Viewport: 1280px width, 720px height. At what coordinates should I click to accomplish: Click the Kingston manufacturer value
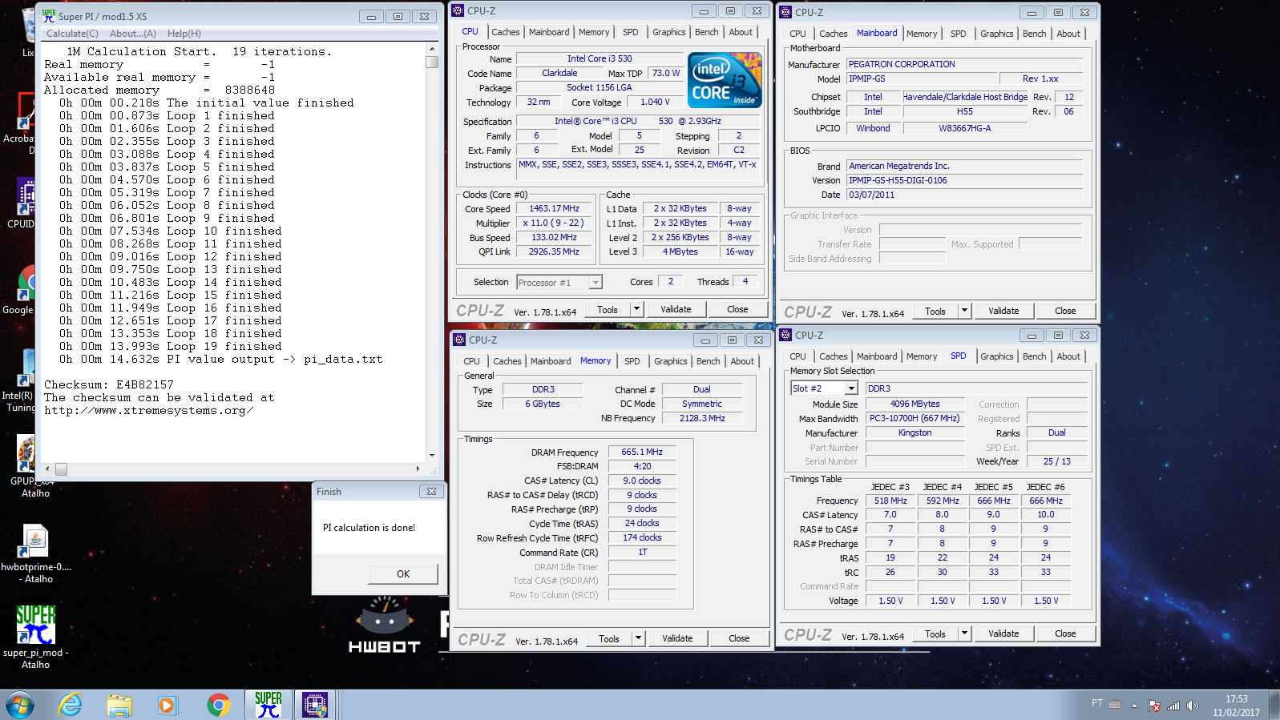point(915,432)
